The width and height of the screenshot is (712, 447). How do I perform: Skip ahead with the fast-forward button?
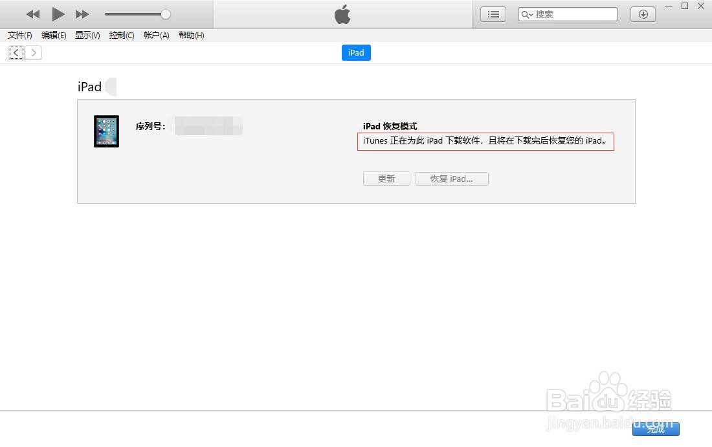82,14
